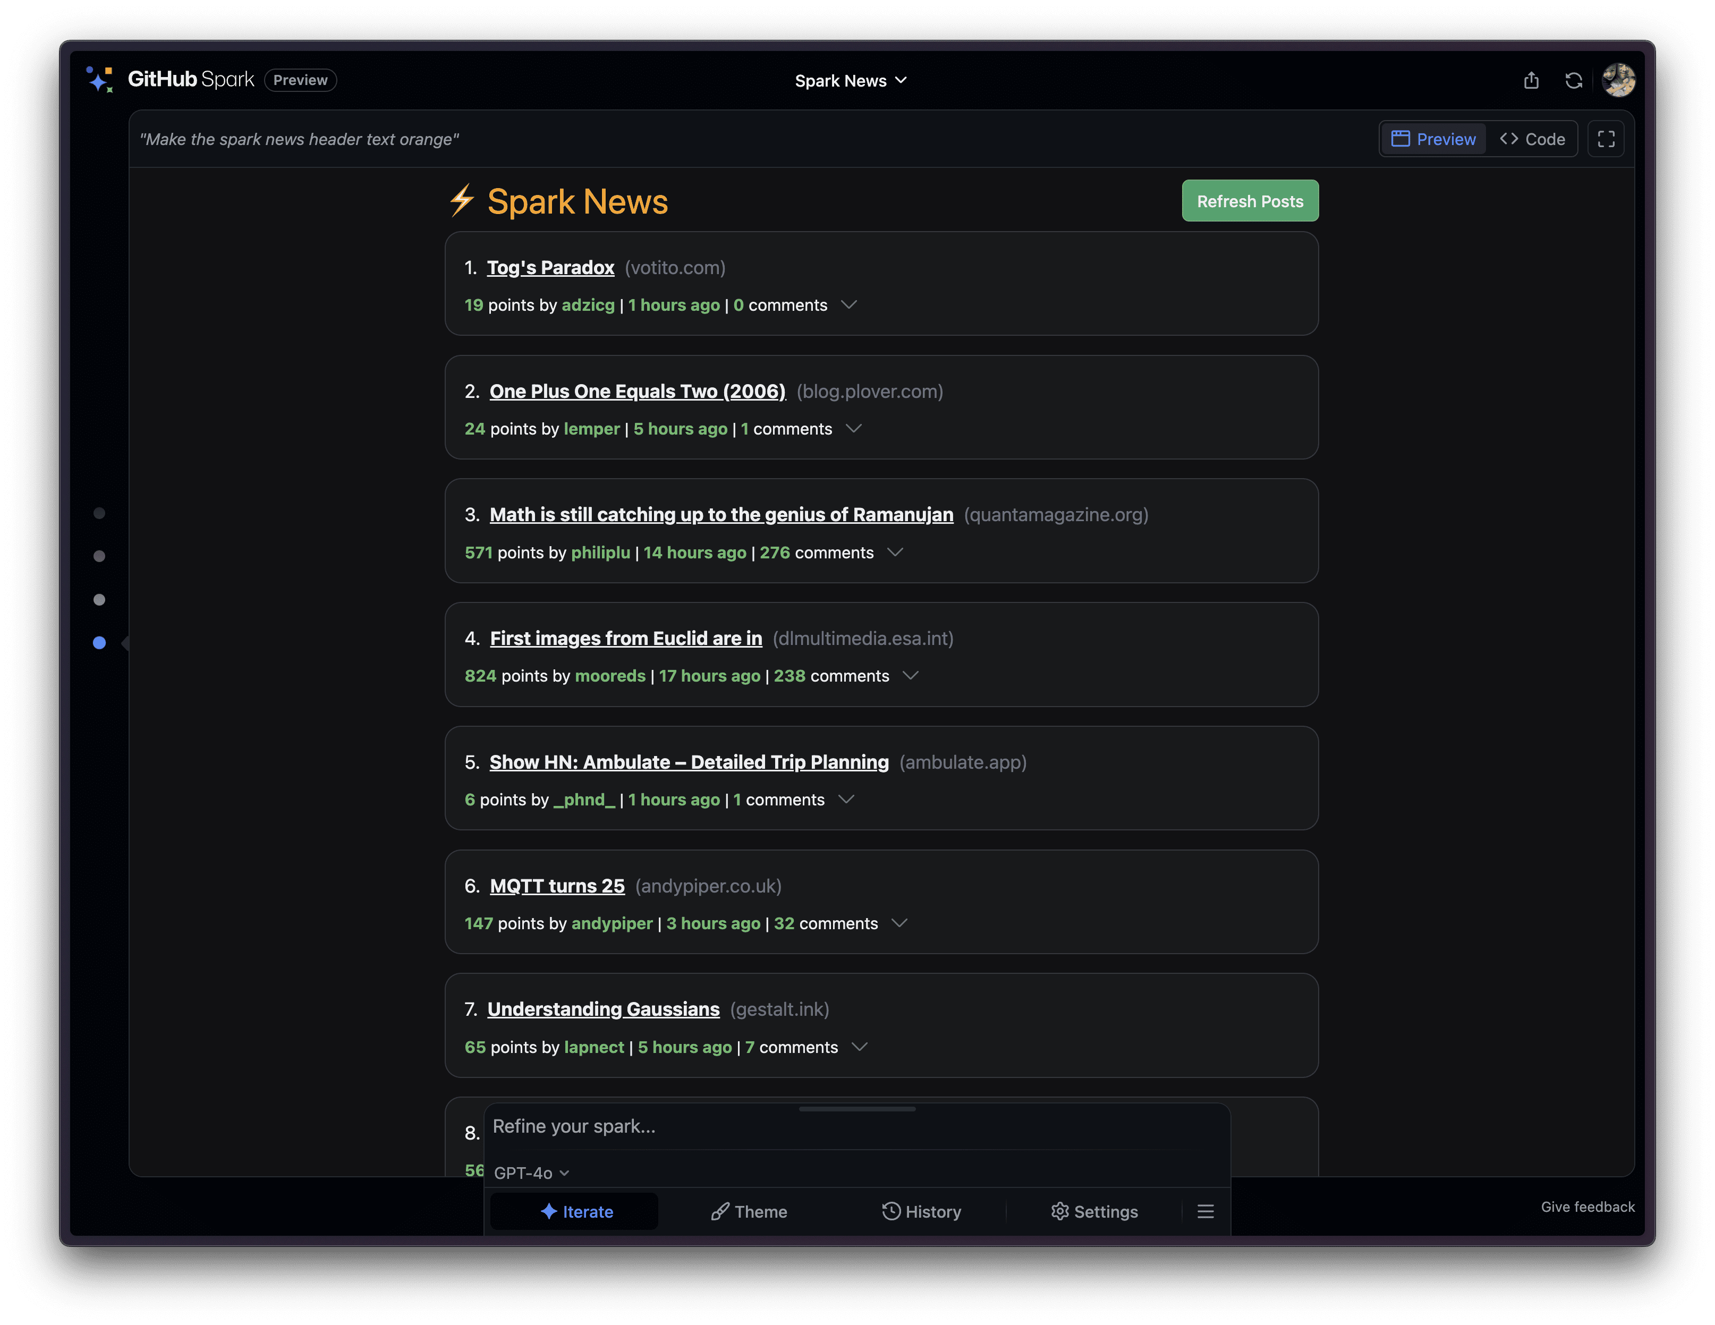The height and width of the screenshot is (1325, 1715).
Task: Expand comments for First images from Euclid
Action: (x=911, y=675)
